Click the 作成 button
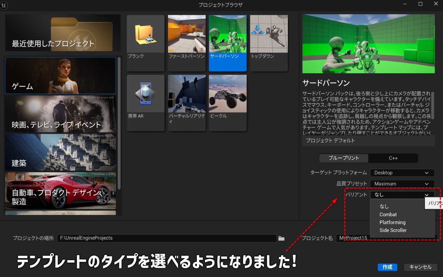Image resolution: width=443 pixels, height=277 pixels. (x=387, y=267)
